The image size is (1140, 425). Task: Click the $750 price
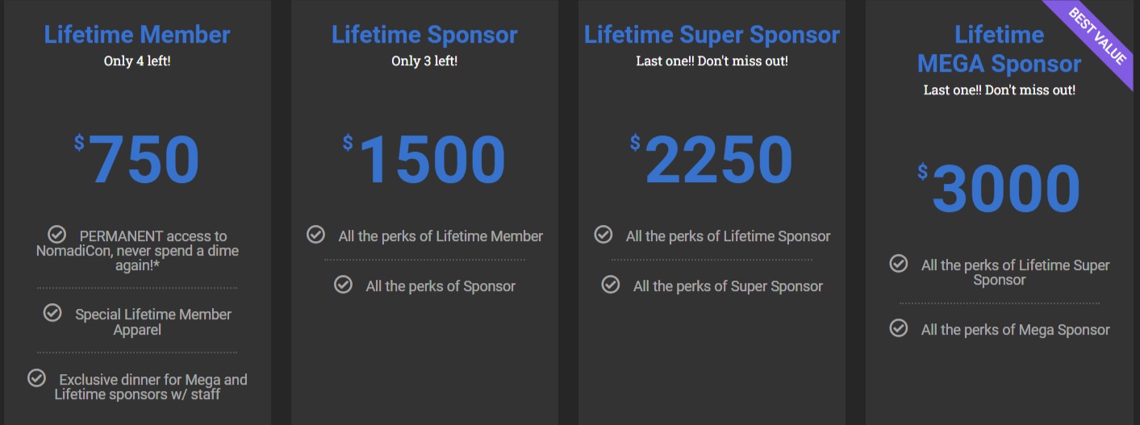pos(137,160)
